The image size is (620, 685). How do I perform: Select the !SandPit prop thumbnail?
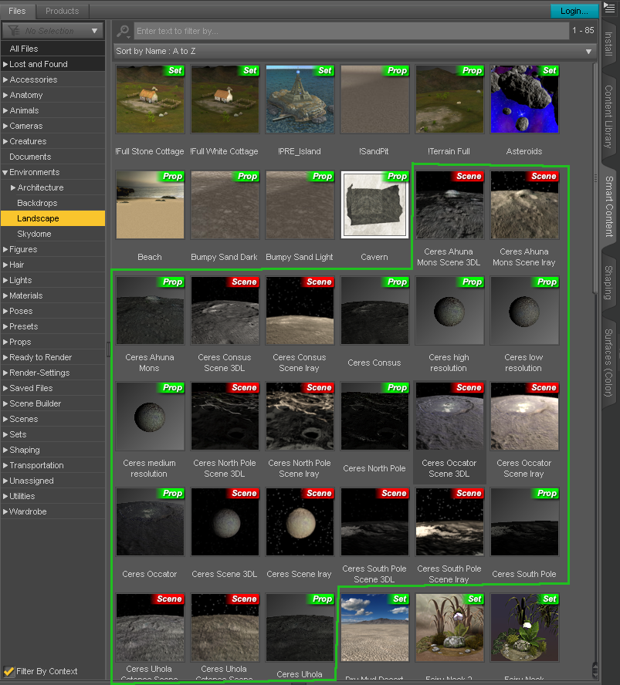(374, 100)
